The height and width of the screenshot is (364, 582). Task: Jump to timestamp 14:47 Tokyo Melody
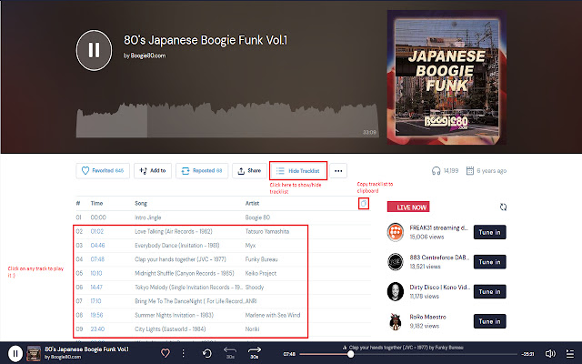(96, 288)
